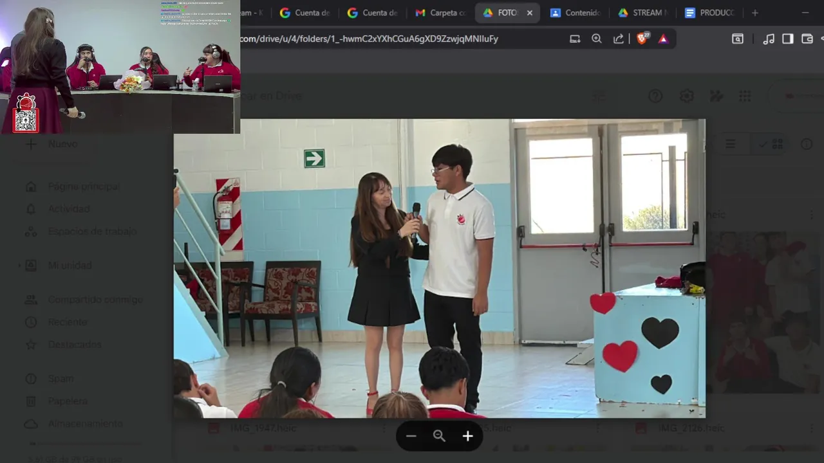The width and height of the screenshot is (824, 463).
Task: Open Drive help question mark icon
Action: click(655, 96)
